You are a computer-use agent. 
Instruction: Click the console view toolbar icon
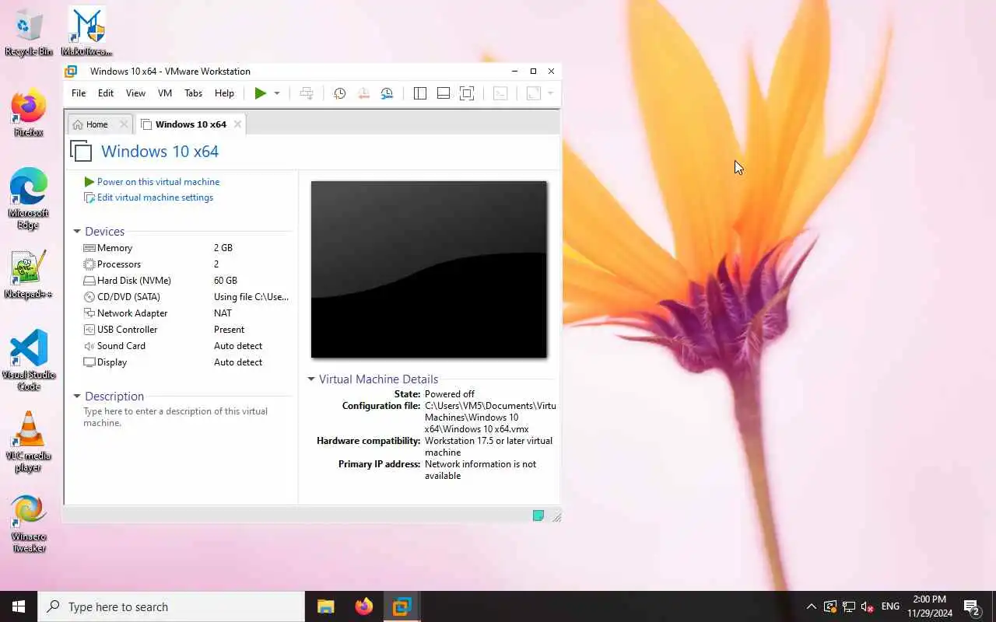point(500,93)
